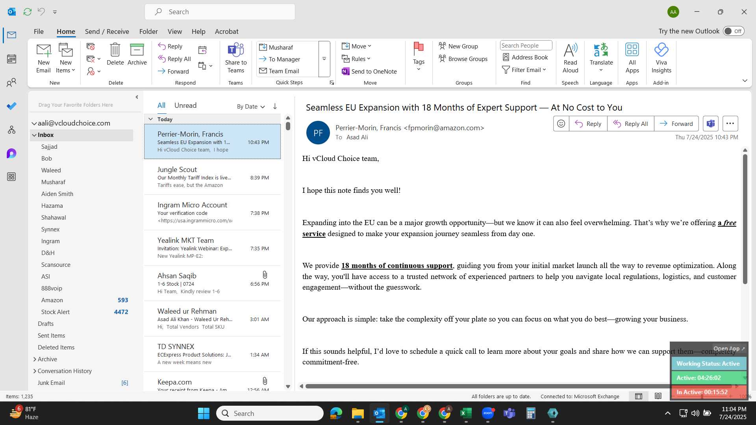The width and height of the screenshot is (756, 425).
Task: Open more actions ellipsis in message header
Action: [730, 124]
